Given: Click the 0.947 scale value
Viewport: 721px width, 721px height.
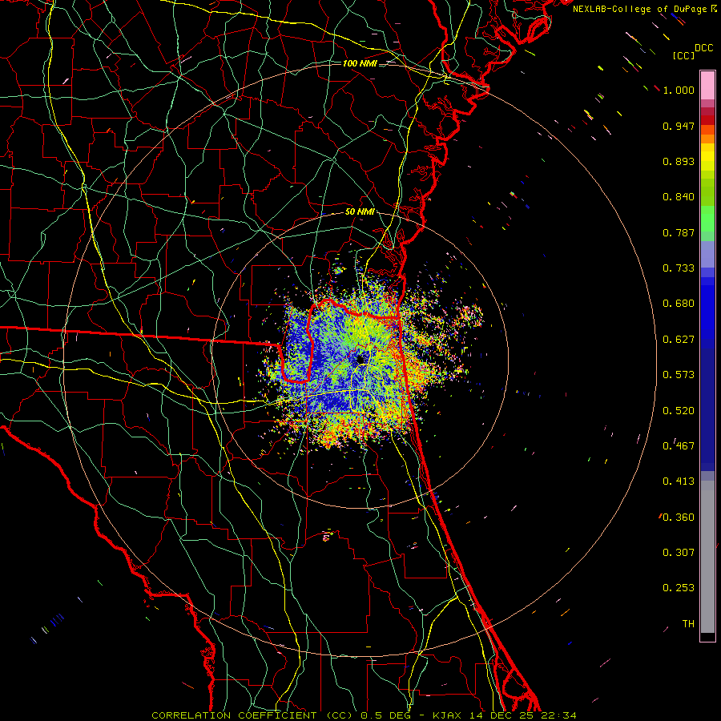Looking at the screenshot, I should [x=679, y=126].
